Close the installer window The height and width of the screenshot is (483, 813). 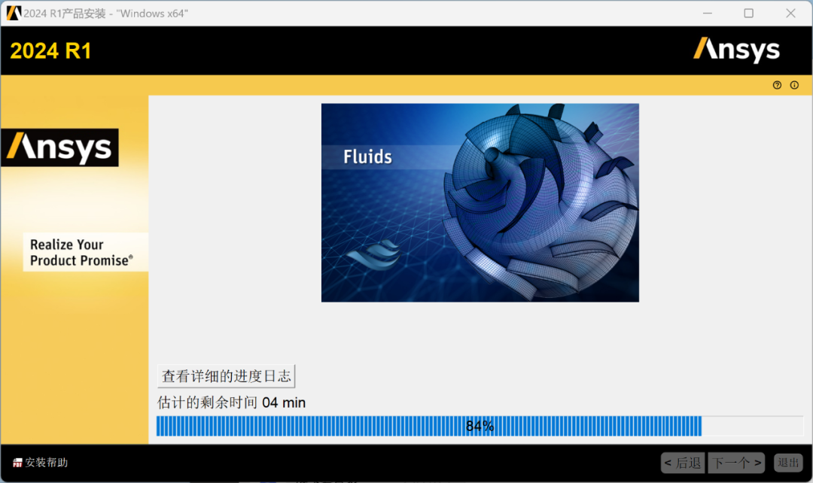[790, 13]
